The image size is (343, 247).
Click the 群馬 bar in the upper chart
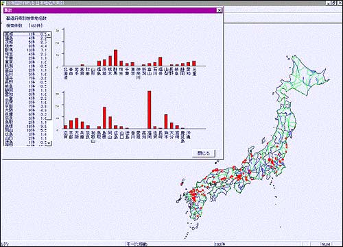pyautogui.click(x=116, y=58)
